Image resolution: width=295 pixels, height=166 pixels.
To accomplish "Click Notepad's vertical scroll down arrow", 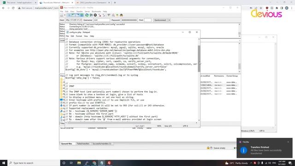I will click(x=199, y=120).
